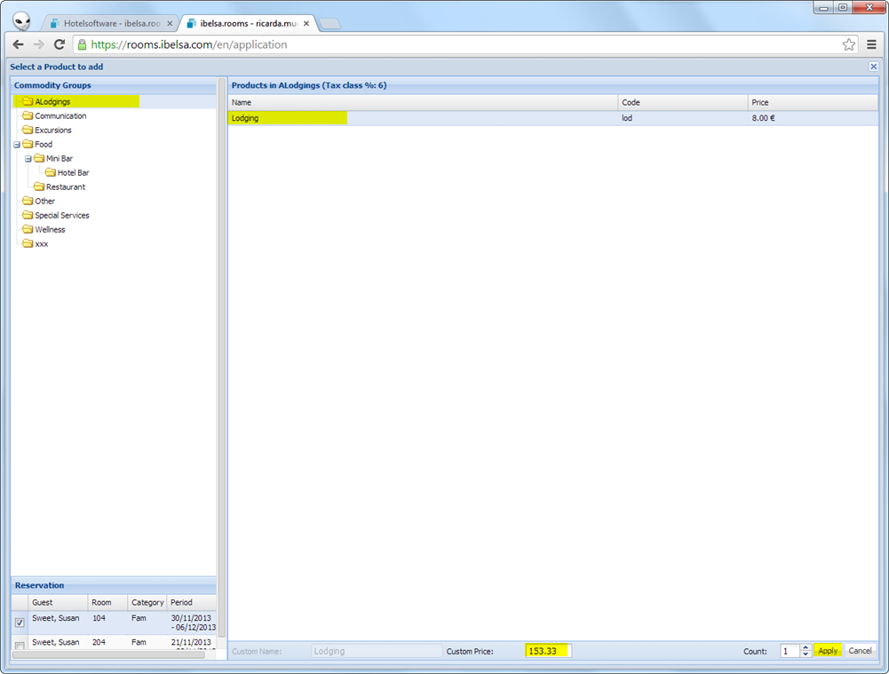This screenshot has width=889, height=674.
Task: Click the Custom Price input field
Action: [548, 651]
